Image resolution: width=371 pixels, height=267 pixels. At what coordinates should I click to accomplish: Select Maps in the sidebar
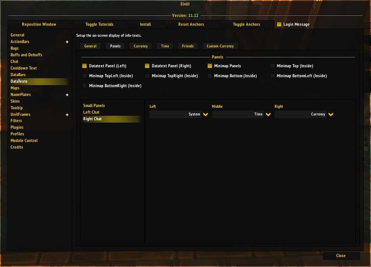tap(15, 88)
